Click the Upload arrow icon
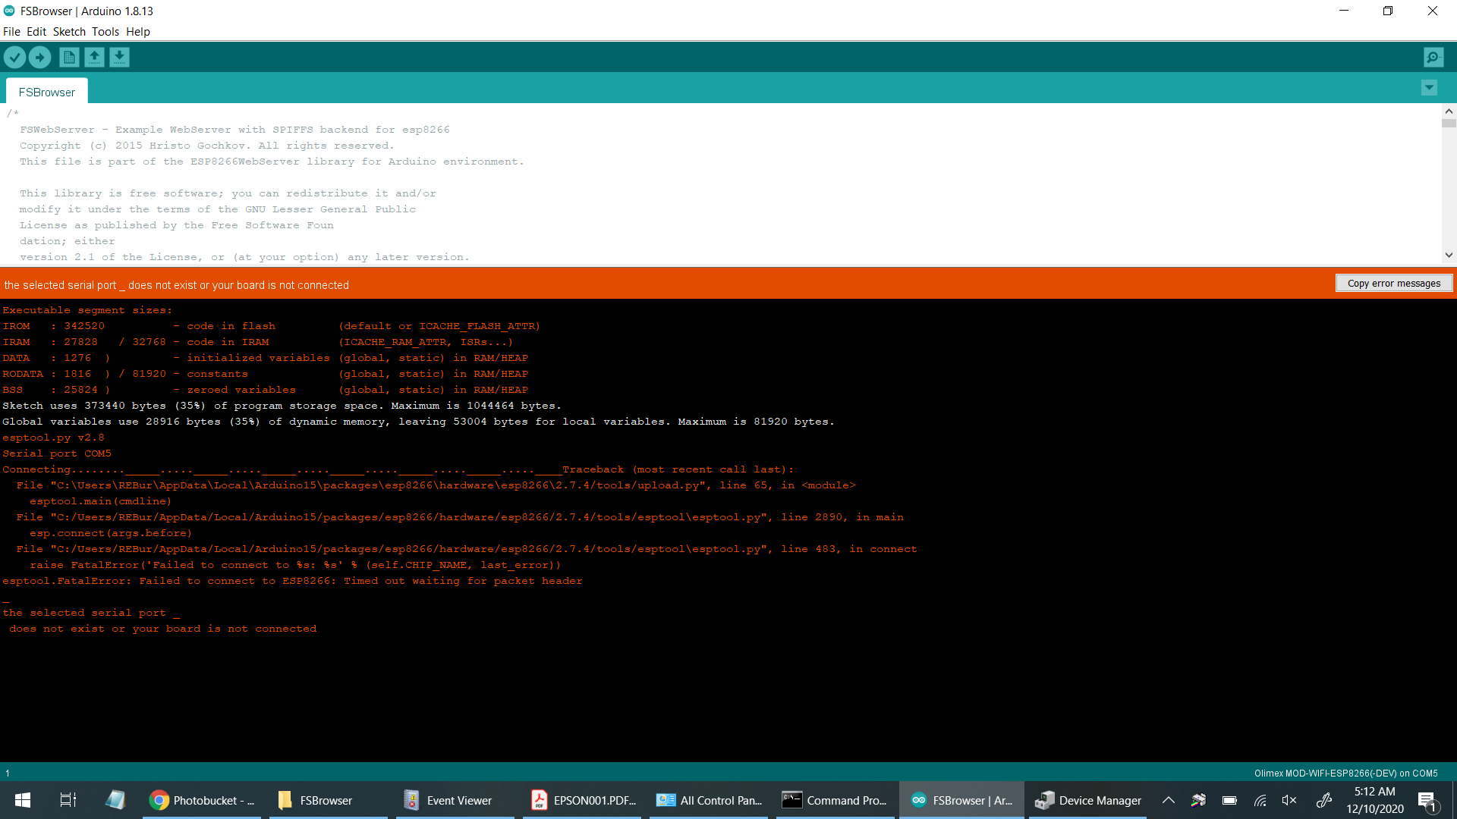This screenshot has height=819, width=1457. tap(39, 57)
